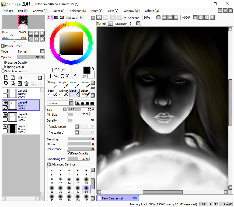Image resolution: width=234 pixels, height=207 pixels.
Task: Click the New Canvas.sai document tab
Action: 118,198
